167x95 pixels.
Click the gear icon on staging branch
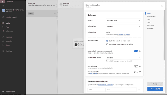54,13
